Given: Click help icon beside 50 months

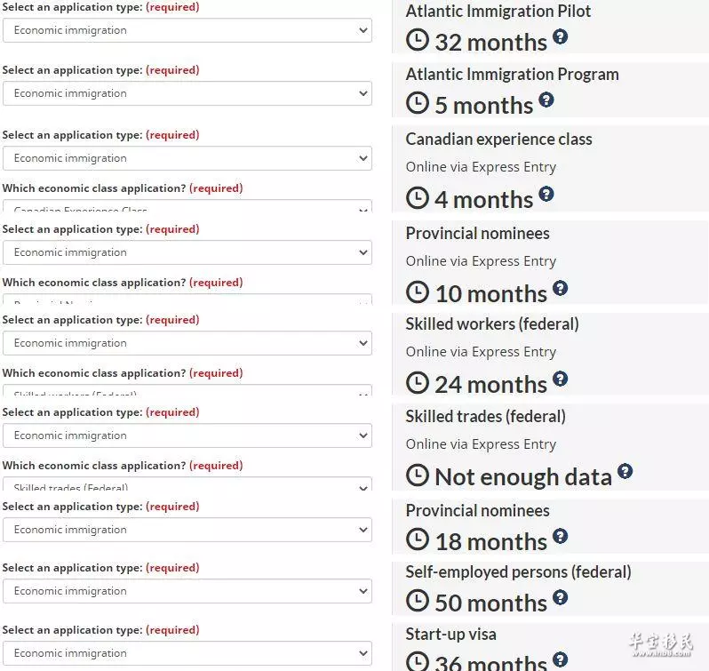Looking at the screenshot, I should [560, 598].
